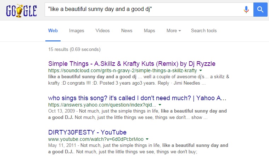Click the green soundcloud.com URL text
The image size is (269, 160).
[122, 71]
